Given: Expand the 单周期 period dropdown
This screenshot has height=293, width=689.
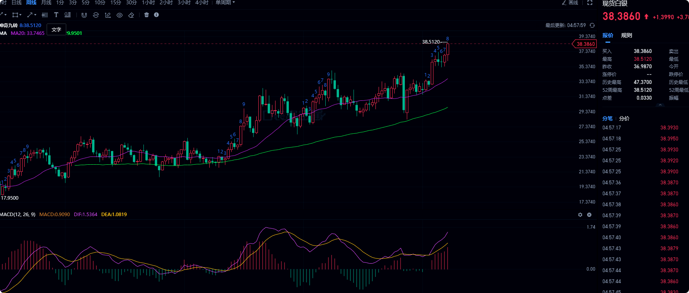Looking at the screenshot, I should point(225,2).
